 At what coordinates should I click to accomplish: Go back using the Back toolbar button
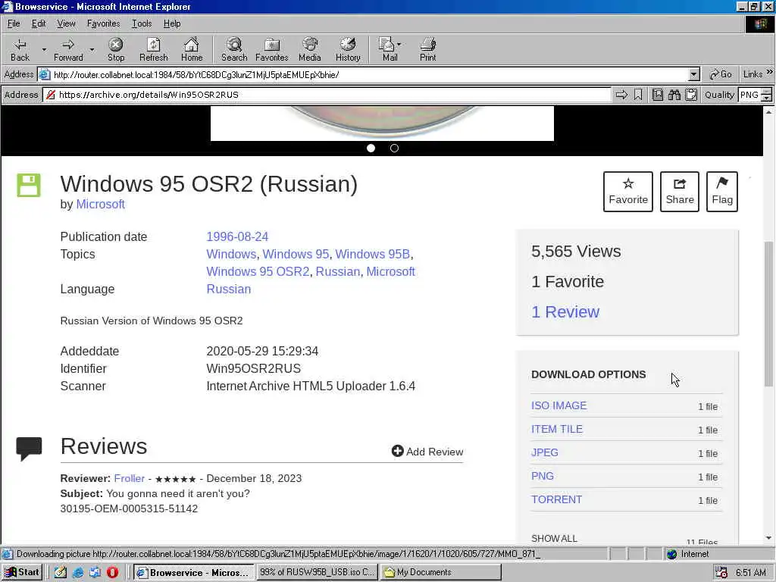click(x=20, y=50)
